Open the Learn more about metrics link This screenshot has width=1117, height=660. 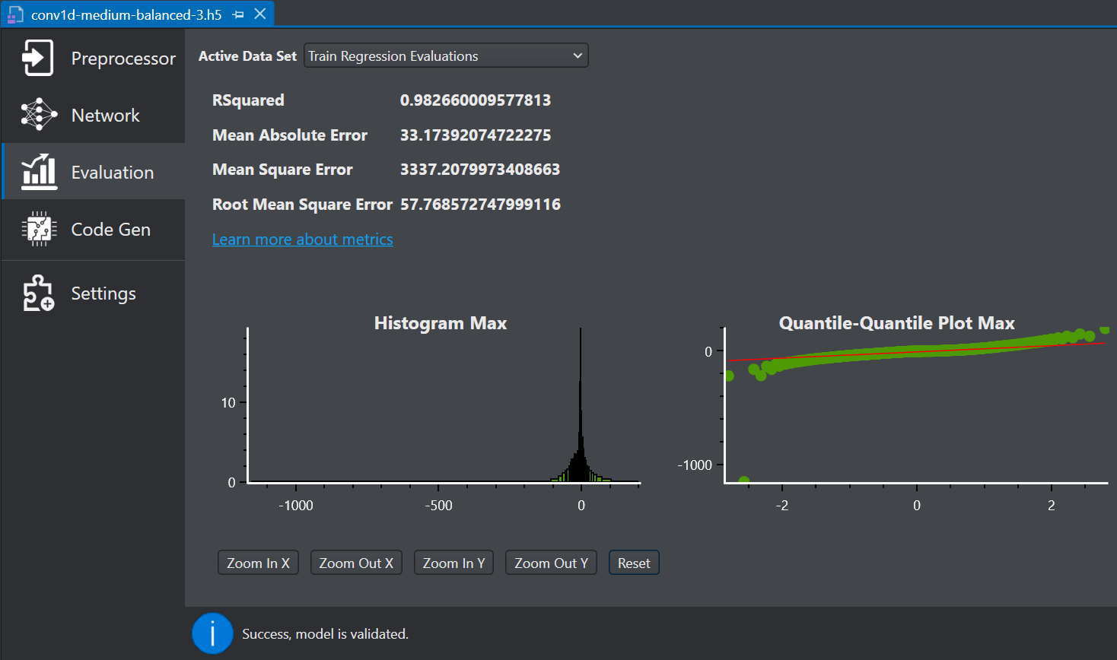coord(302,239)
